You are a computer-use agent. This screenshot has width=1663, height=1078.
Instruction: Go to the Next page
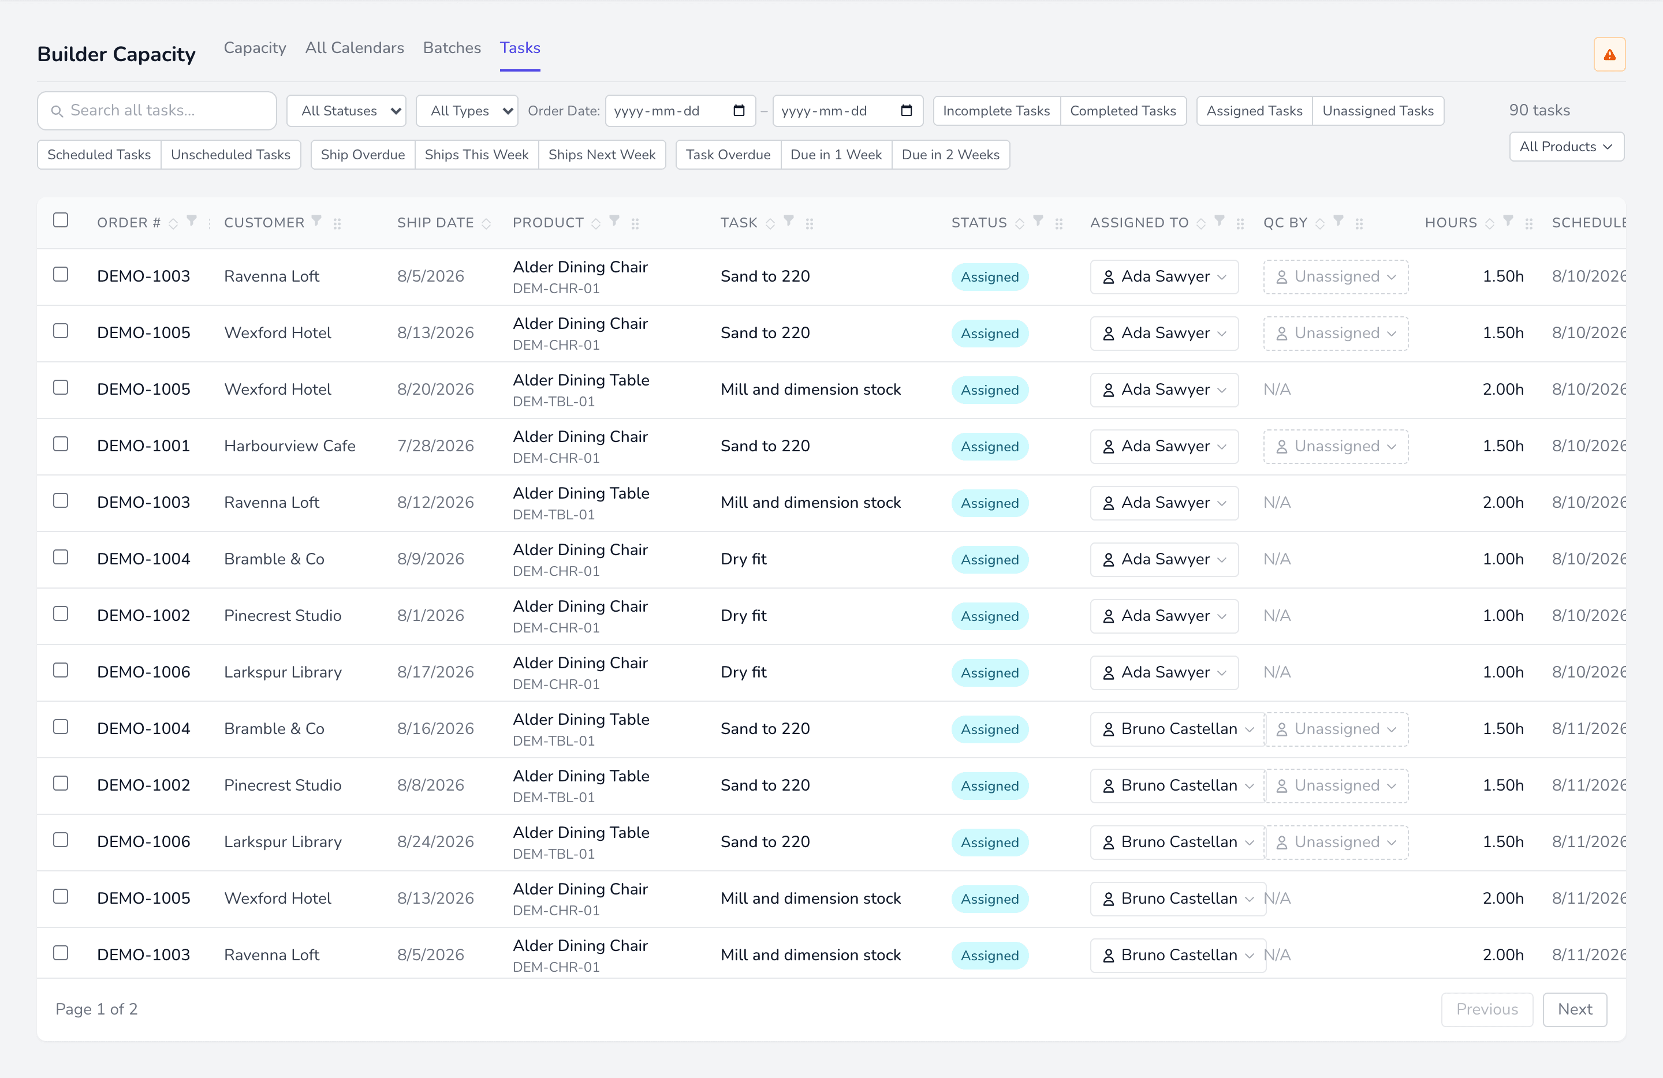(1575, 1009)
